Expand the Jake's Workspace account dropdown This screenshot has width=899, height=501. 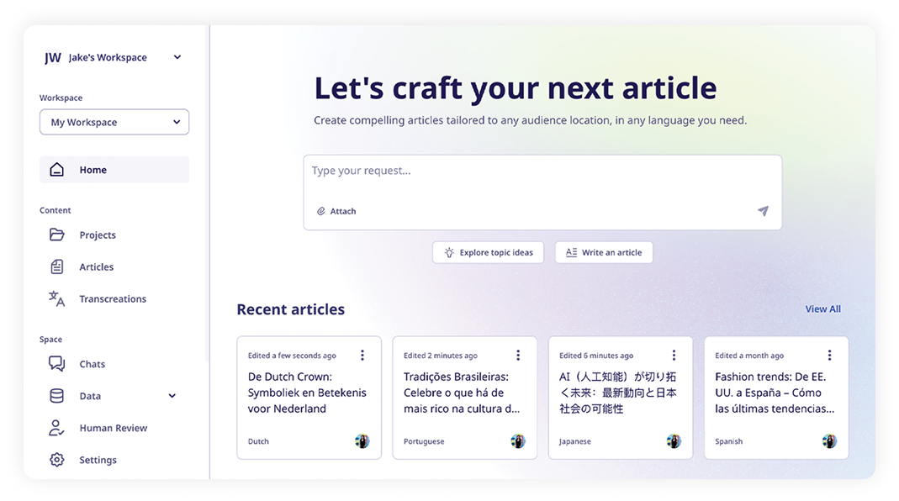click(x=177, y=57)
